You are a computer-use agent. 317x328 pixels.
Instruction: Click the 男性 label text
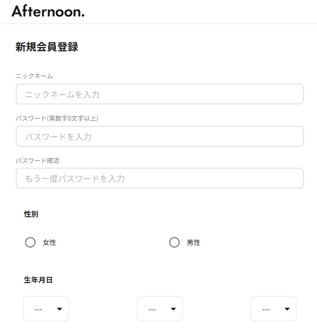[x=193, y=243]
